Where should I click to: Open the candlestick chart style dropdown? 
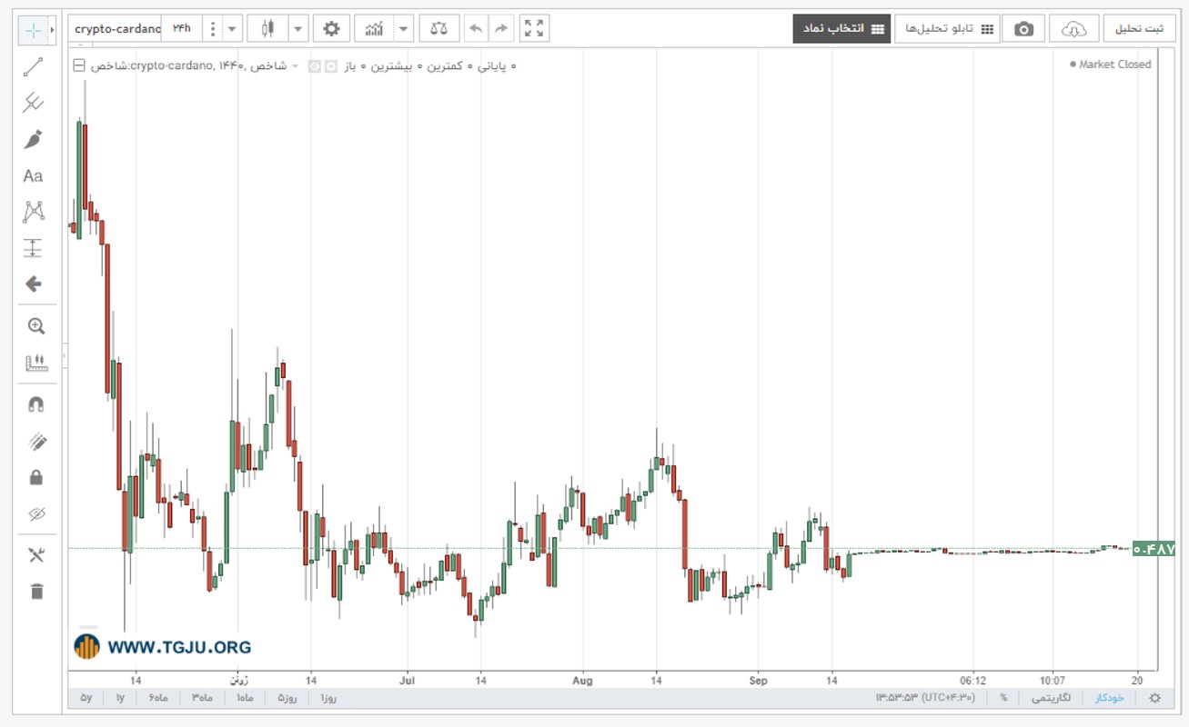[x=298, y=29]
